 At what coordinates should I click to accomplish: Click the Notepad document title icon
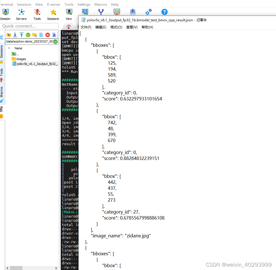click(x=83, y=20)
